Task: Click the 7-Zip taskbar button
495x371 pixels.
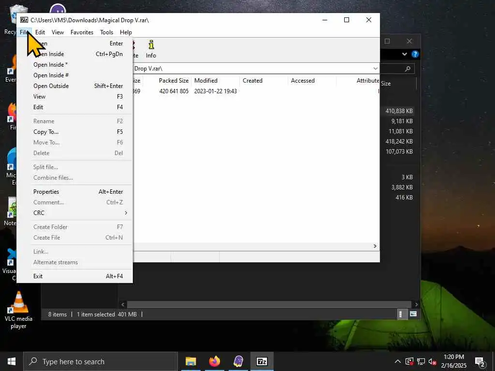Action: pos(262,361)
